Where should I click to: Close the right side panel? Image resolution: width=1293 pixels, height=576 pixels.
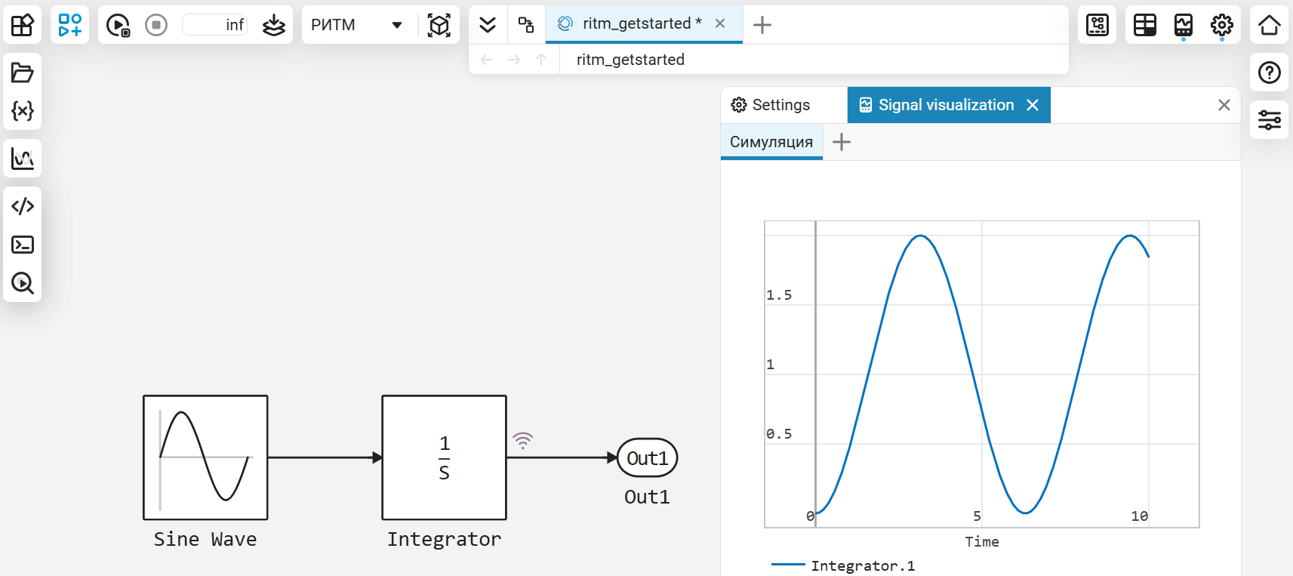pyautogui.click(x=1224, y=105)
